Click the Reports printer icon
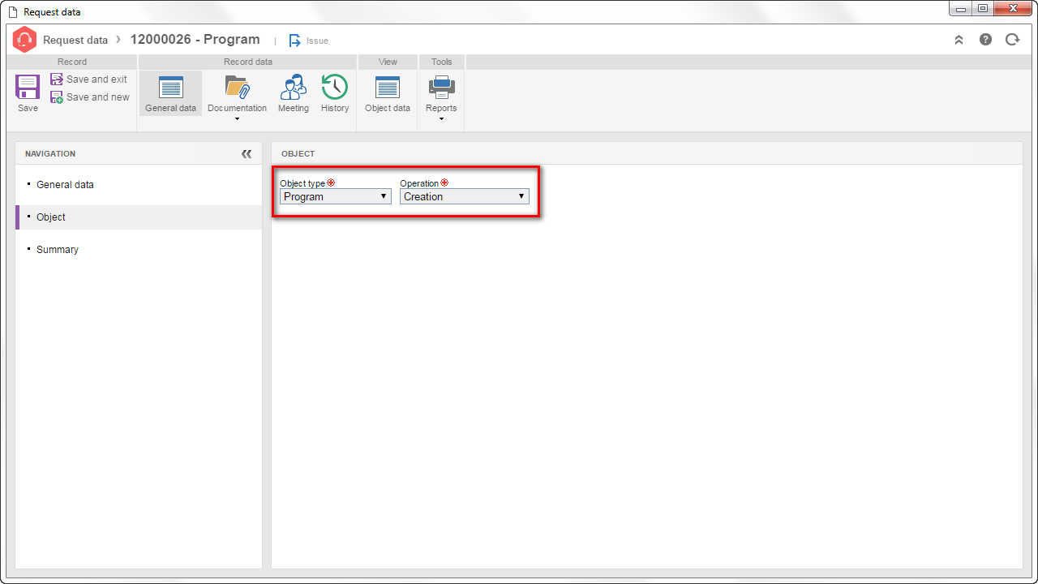The height and width of the screenshot is (584, 1038). (441, 87)
